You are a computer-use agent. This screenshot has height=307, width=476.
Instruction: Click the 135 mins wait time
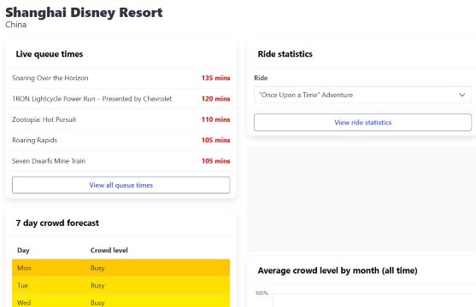pos(215,78)
